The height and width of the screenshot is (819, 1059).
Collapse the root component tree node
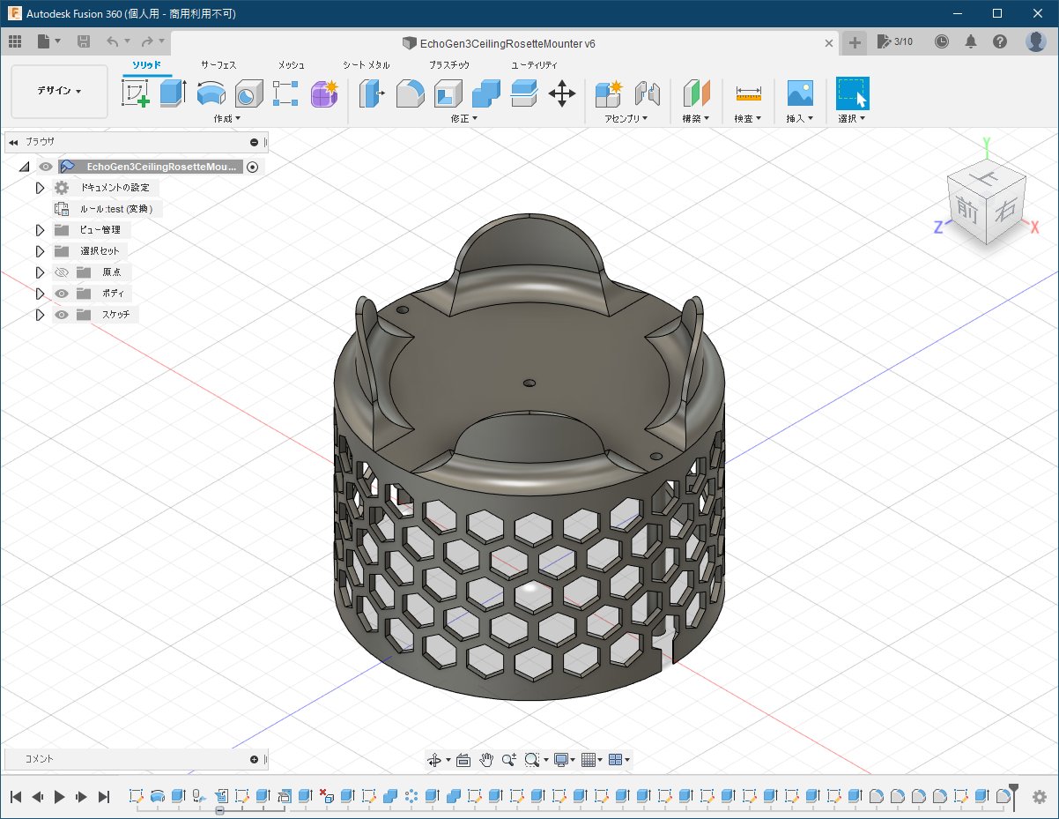tap(24, 167)
